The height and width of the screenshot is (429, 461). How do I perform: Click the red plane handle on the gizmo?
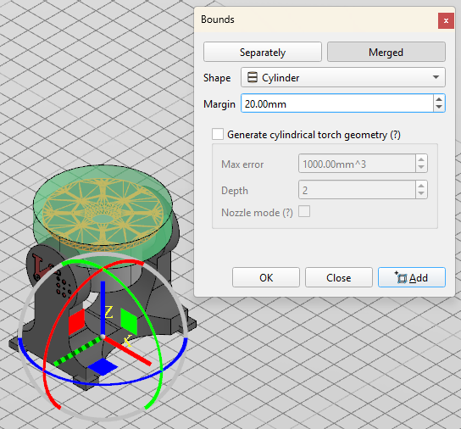point(76,321)
